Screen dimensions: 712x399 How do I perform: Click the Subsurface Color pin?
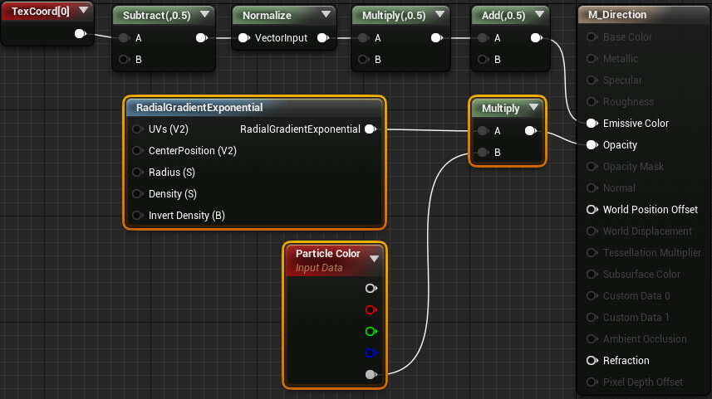(x=592, y=275)
